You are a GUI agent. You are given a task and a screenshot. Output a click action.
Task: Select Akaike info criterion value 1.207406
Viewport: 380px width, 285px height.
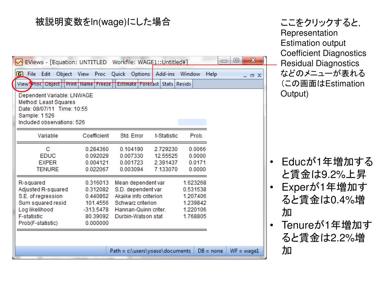pos(194,196)
